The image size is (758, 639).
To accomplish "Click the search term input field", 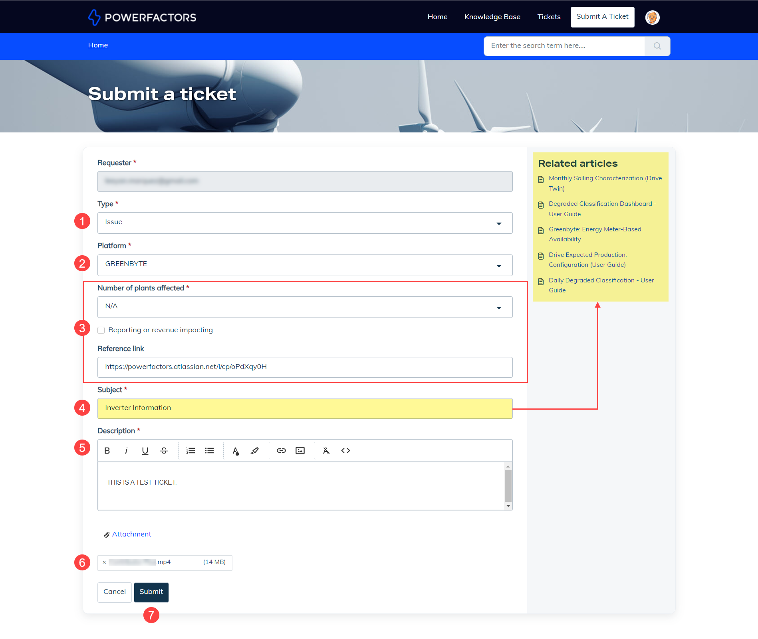I will coord(564,46).
